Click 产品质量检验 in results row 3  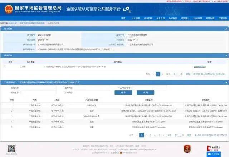coord(35,116)
